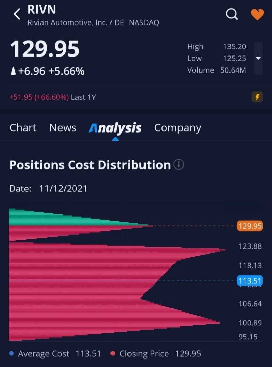This screenshot has width=272, height=367.
Task: Select the Analysis tab
Action: [x=115, y=128]
